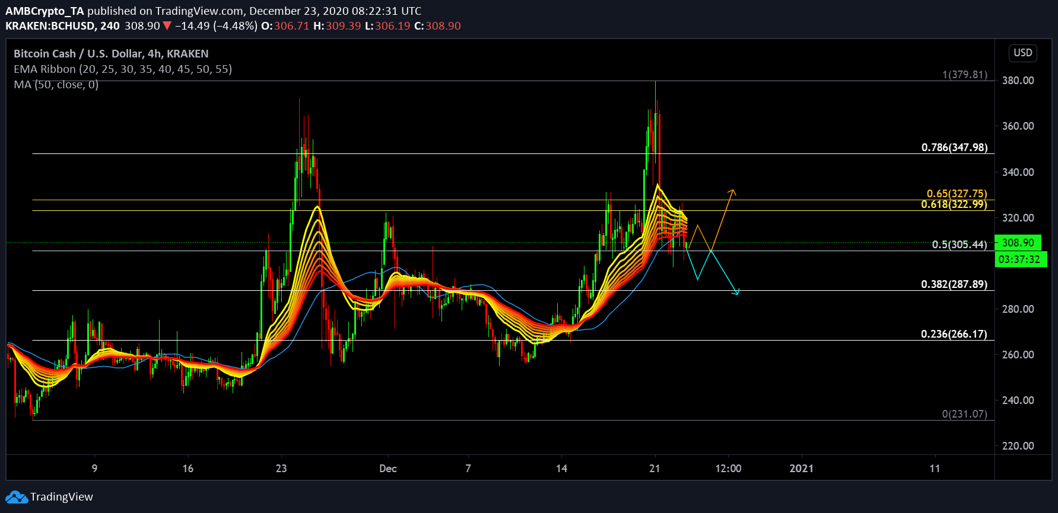
Task: Click the 9 date on time axis
Action: pyautogui.click(x=95, y=469)
